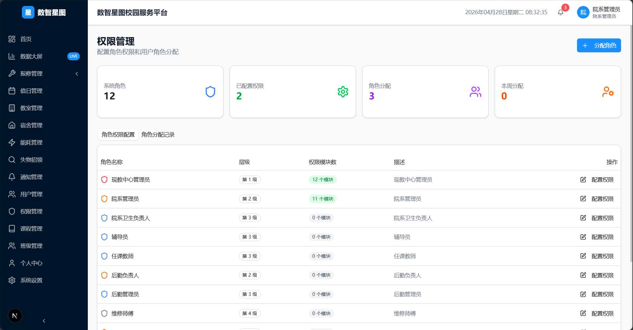This screenshot has width=633, height=330.
Task: Click the red shield icon beside 现教中心管理员
Action: pyautogui.click(x=104, y=180)
